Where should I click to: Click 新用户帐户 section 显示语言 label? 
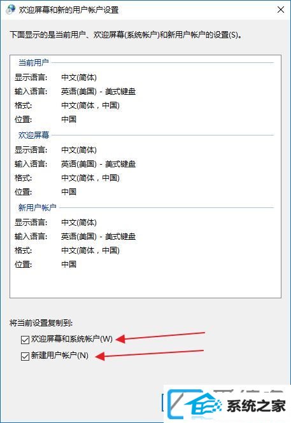point(31,222)
